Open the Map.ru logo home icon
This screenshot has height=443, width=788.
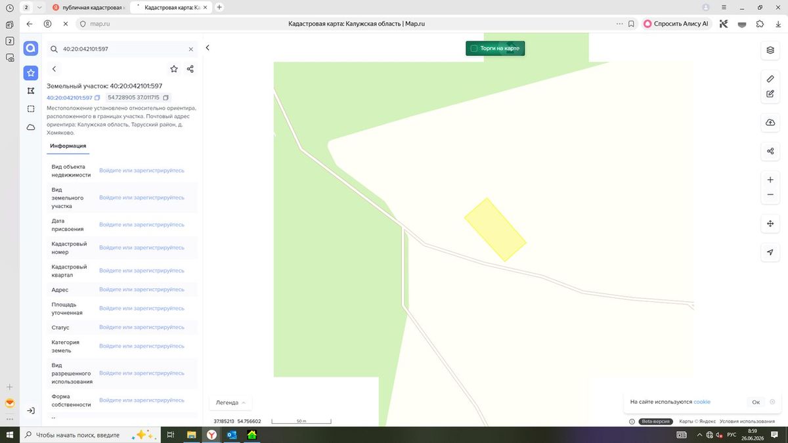(31, 49)
